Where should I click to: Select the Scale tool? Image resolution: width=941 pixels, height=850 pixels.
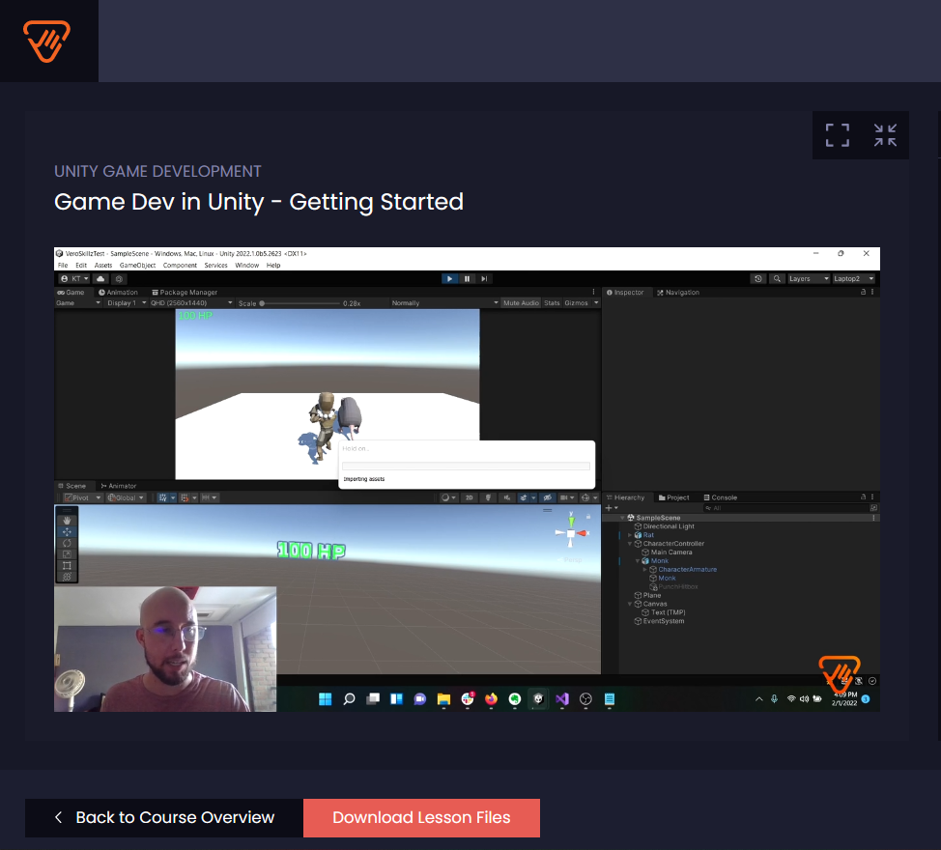(67, 554)
